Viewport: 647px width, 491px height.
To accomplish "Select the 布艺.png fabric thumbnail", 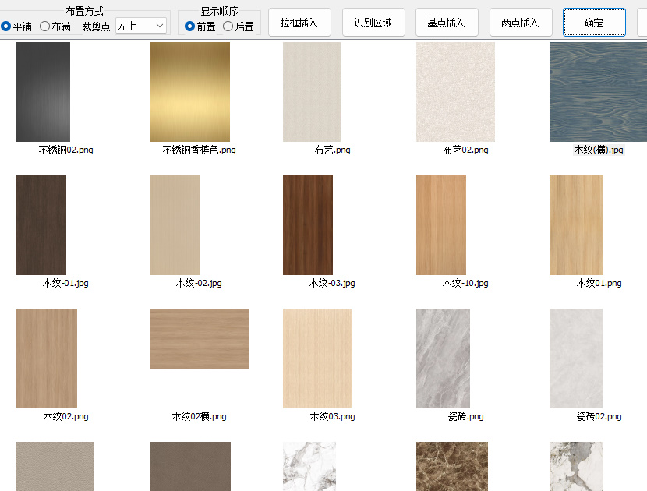I will [x=312, y=92].
